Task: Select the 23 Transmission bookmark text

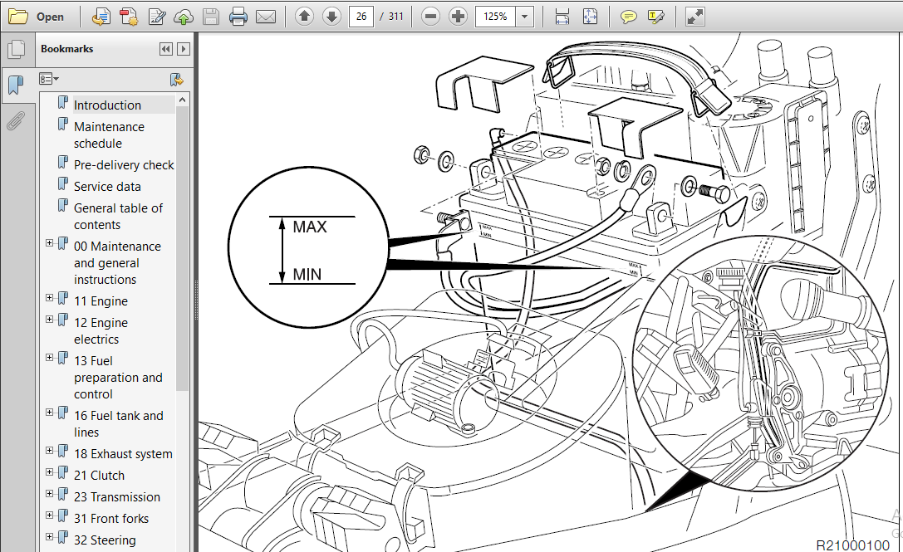Action: [x=117, y=497]
